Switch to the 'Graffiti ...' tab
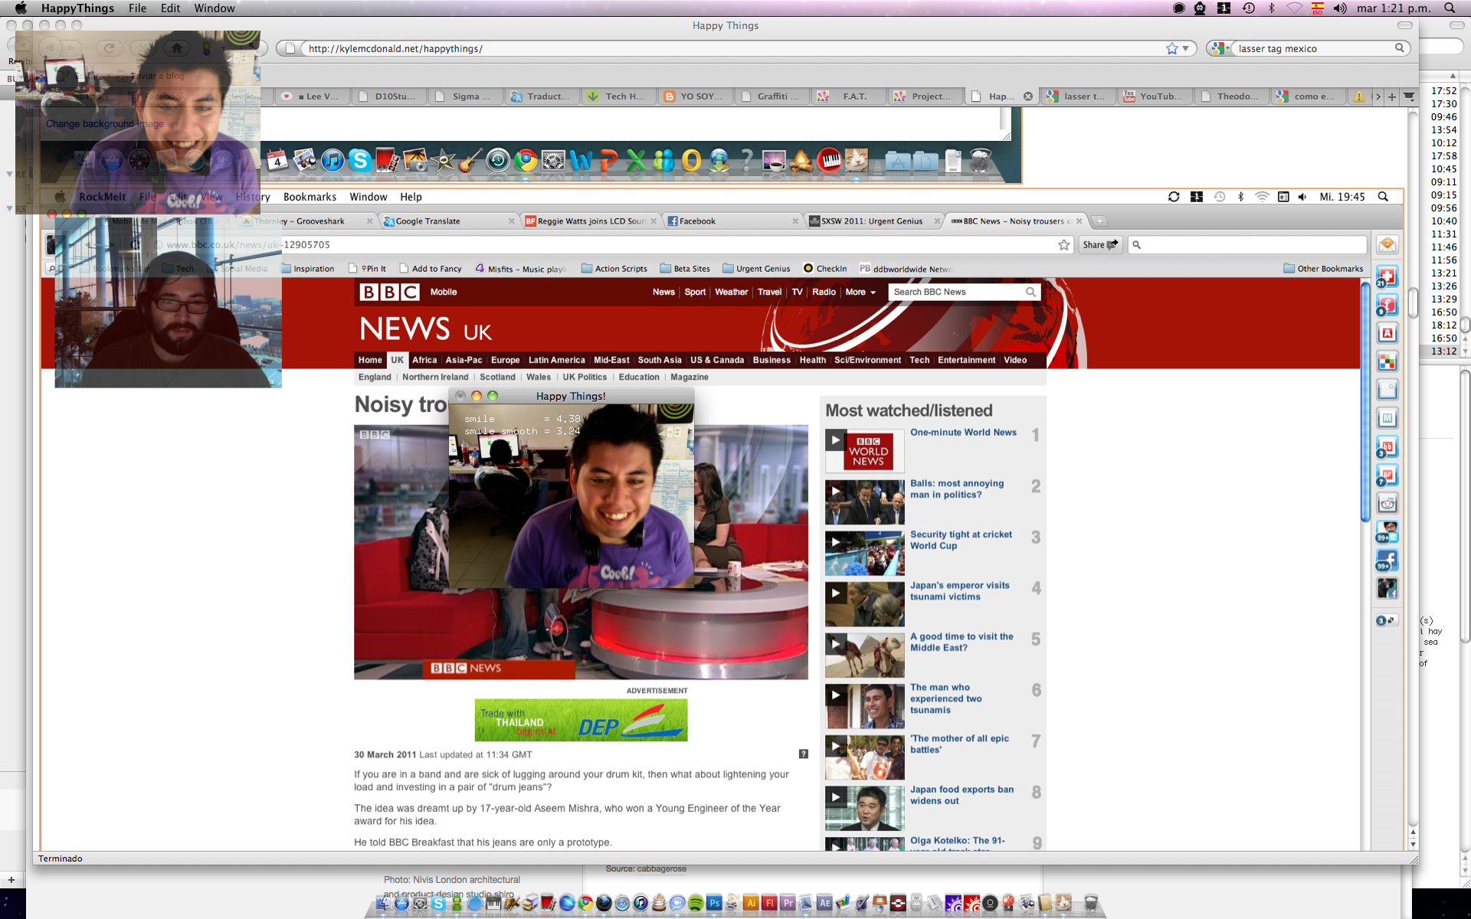 [x=772, y=96]
